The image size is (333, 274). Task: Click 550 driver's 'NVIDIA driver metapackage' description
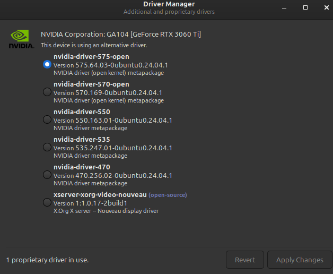91,128
